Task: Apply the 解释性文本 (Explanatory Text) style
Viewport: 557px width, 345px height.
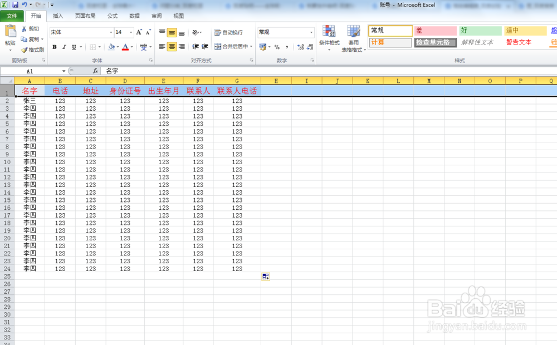Action: click(480, 42)
